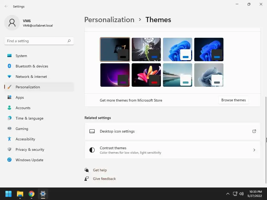The image size is (267, 200).
Task: Click the network tray icon
Action: point(235,194)
